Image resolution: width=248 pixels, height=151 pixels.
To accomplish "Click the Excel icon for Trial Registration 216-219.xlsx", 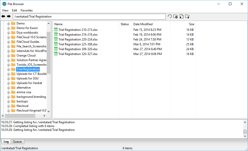I will click(56, 35).
